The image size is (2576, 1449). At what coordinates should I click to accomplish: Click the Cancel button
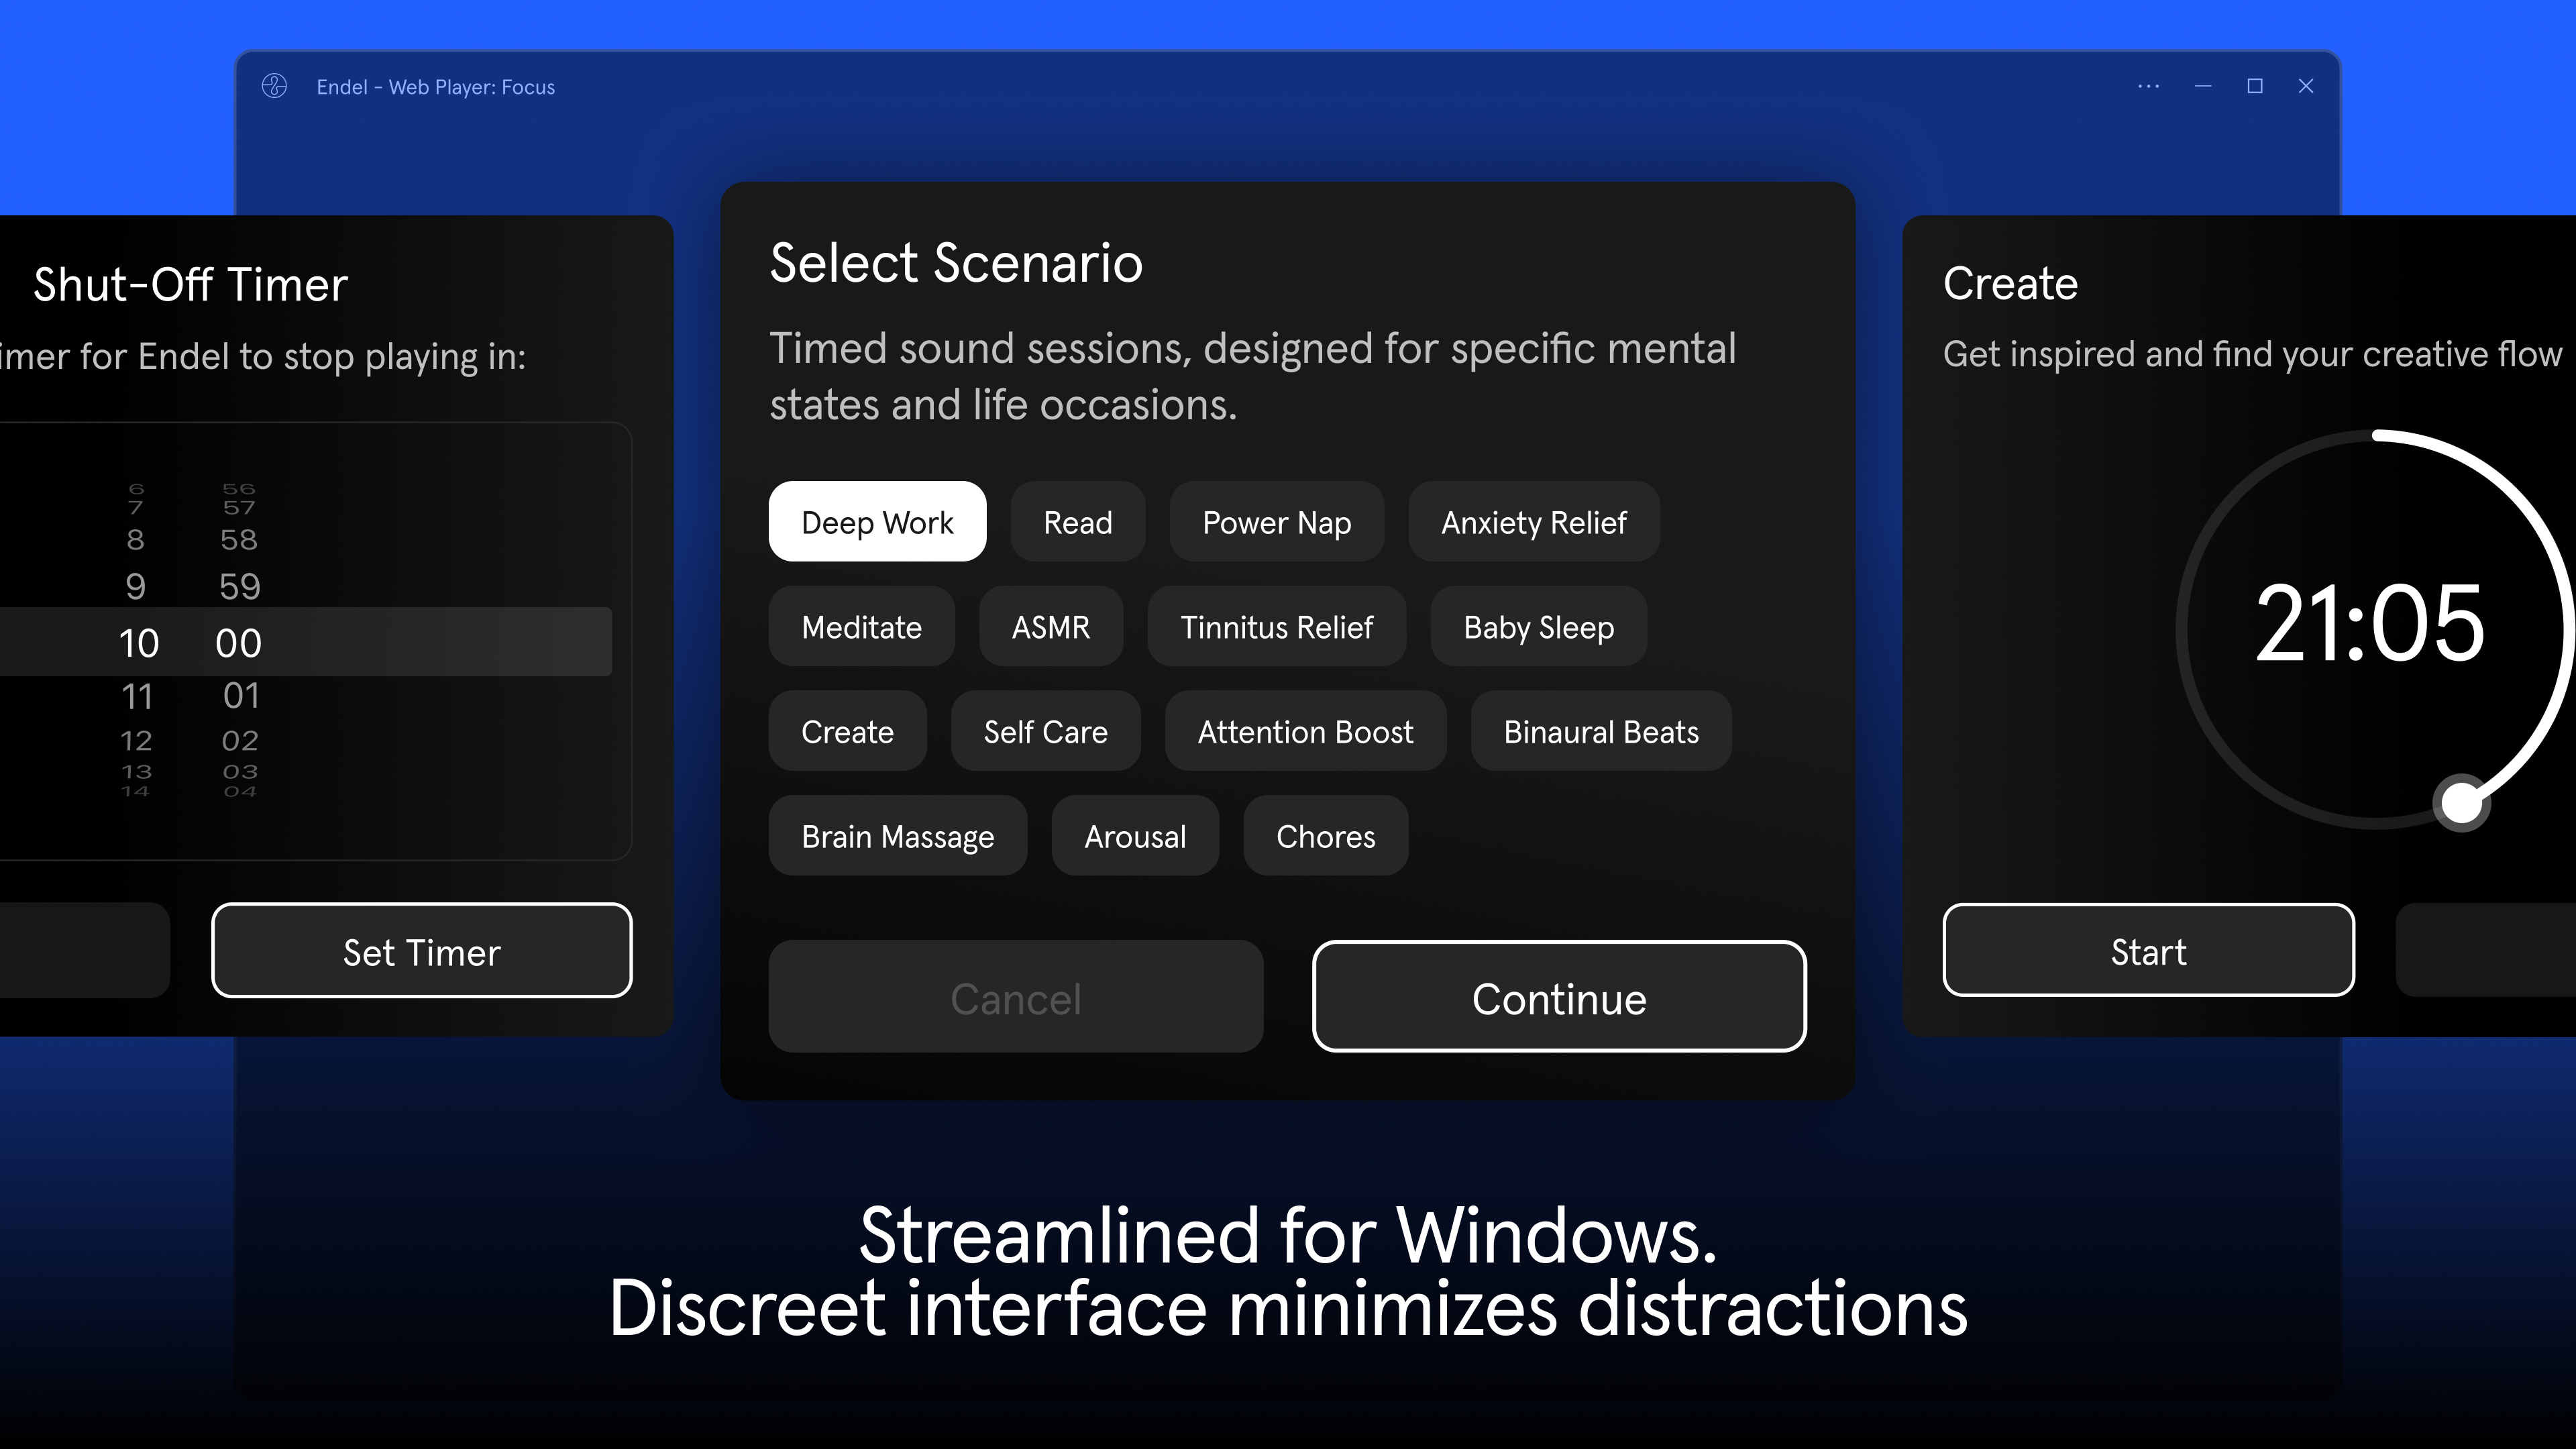[x=1015, y=997]
